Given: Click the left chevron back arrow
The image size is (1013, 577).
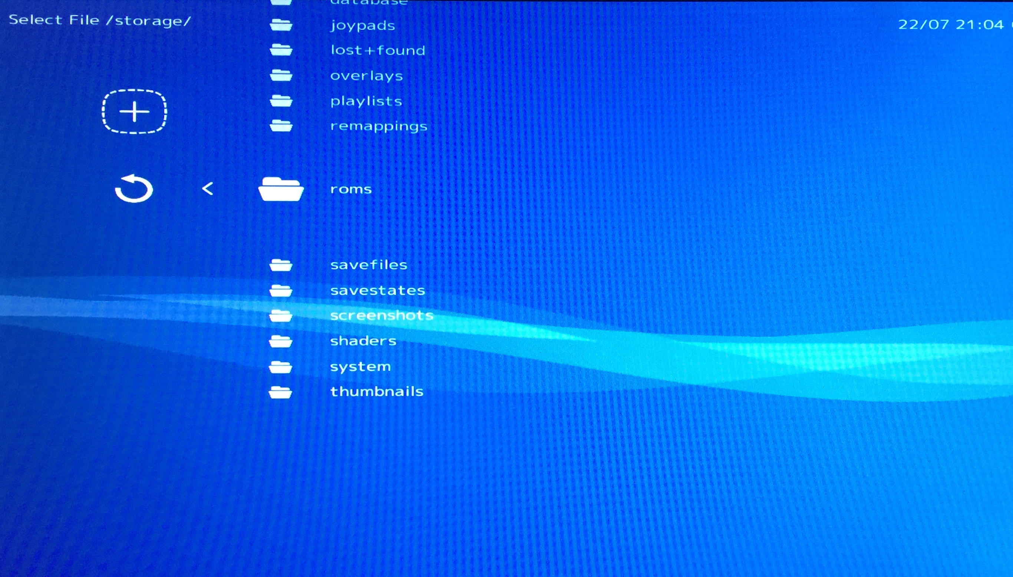Looking at the screenshot, I should [208, 189].
